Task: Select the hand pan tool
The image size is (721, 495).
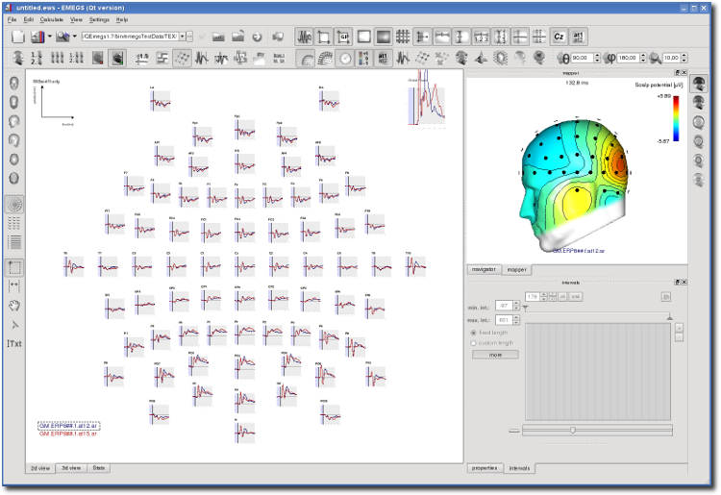Action: pos(15,306)
